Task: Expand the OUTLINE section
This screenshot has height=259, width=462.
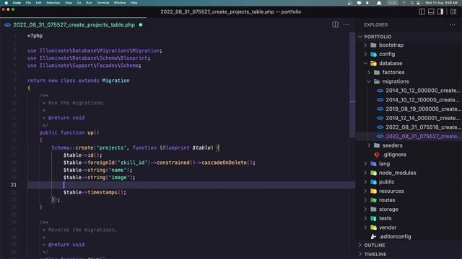Action: point(409,245)
